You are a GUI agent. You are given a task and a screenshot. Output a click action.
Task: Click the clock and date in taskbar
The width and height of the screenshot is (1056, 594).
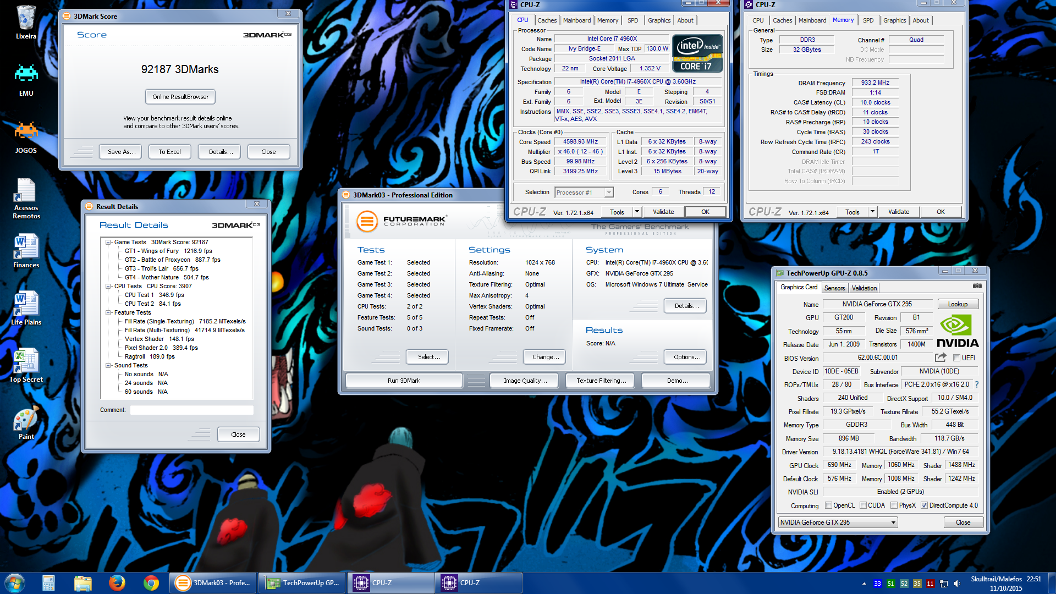[x=1006, y=584]
